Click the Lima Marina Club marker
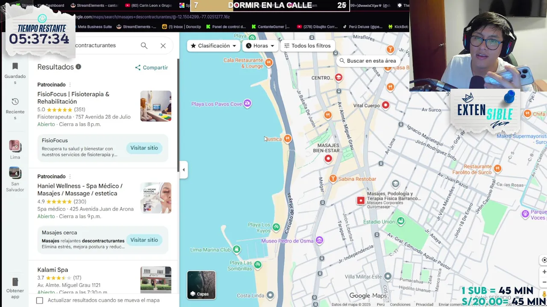547x307 pixels. (236, 249)
